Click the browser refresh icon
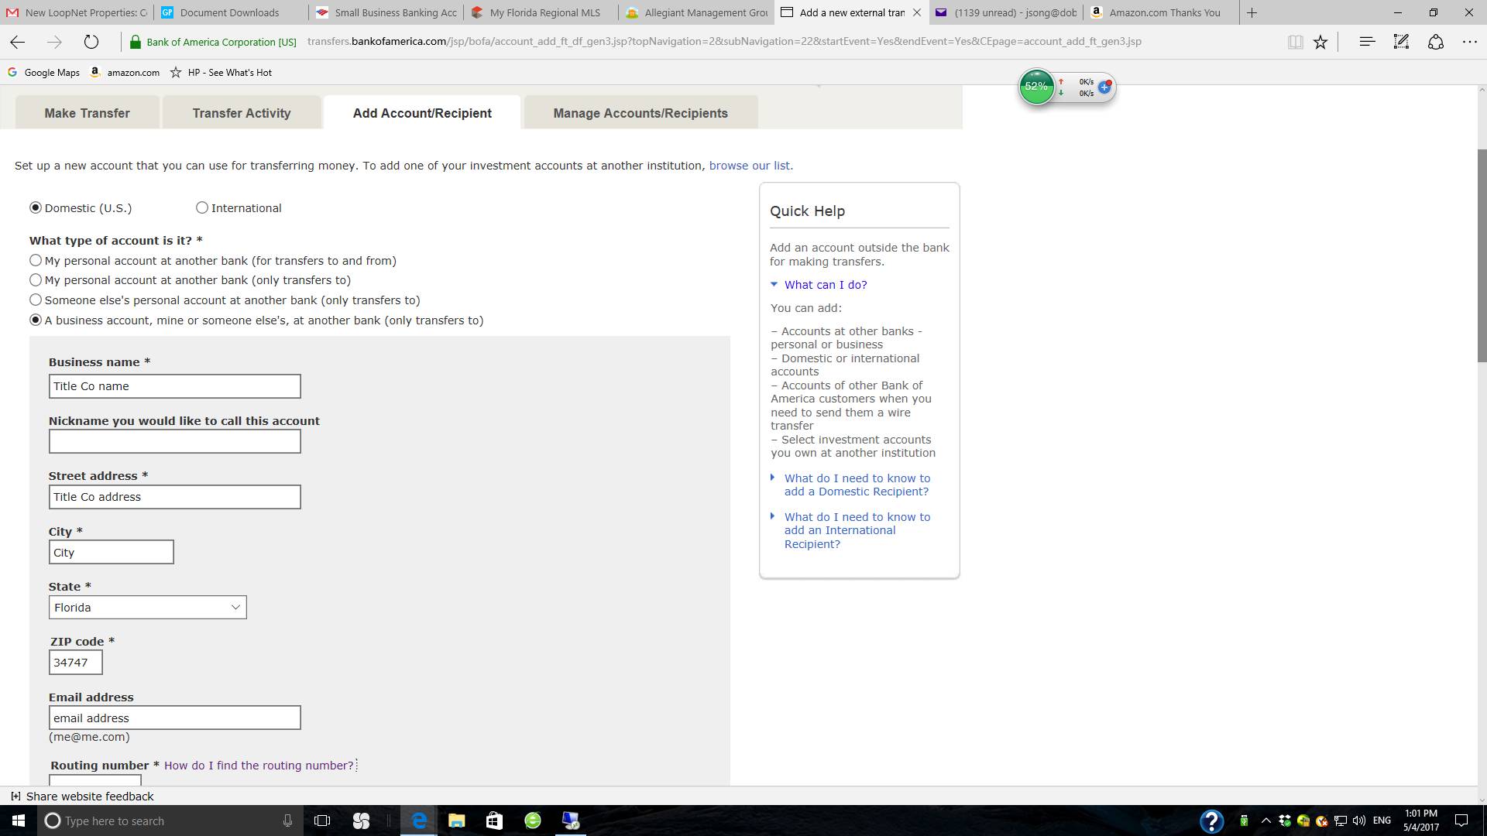Image resolution: width=1487 pixels, height=836 pixels. click(x=91, y=42)
